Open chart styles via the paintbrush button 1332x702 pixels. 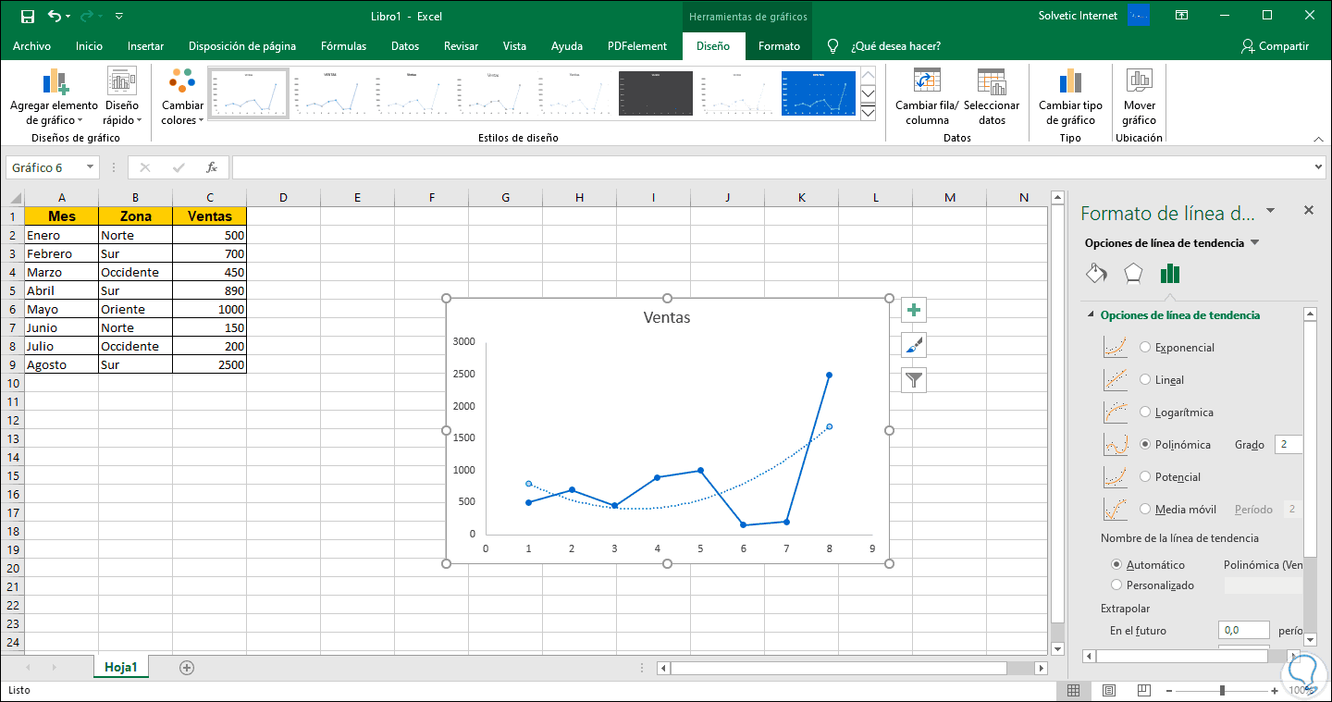[x=914, y=345]
